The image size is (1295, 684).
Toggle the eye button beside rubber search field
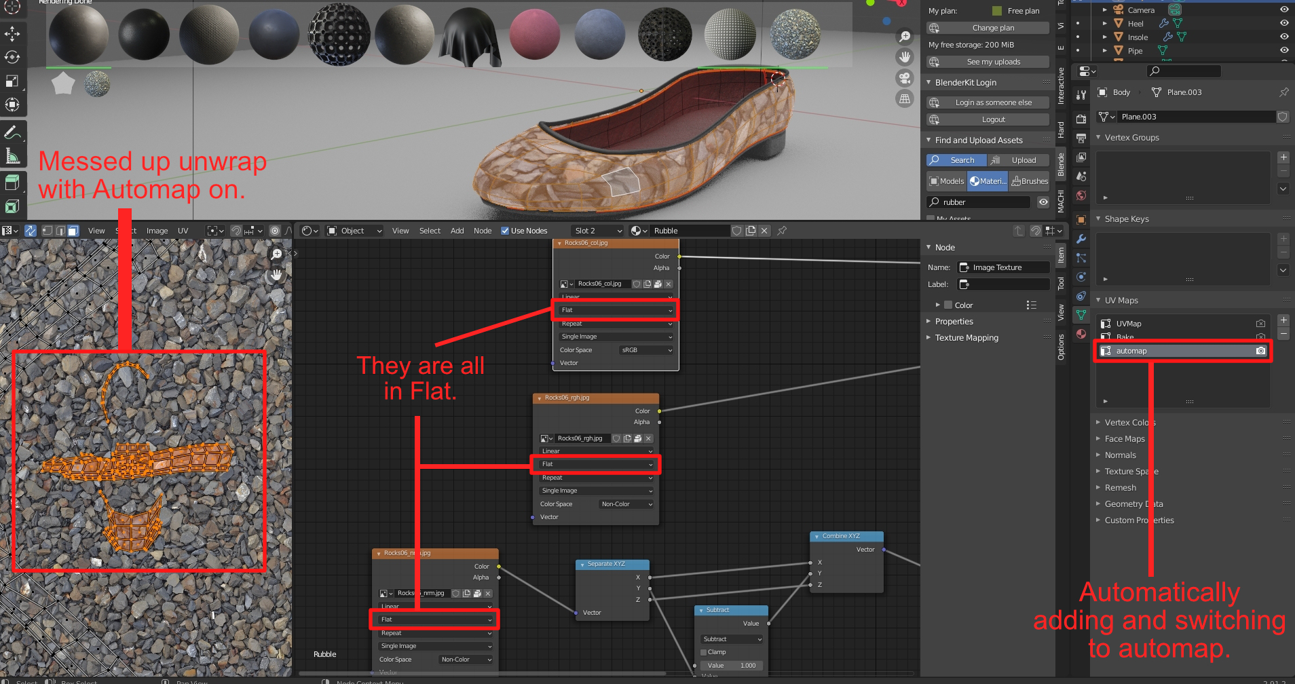click(x=1043, y=202)
